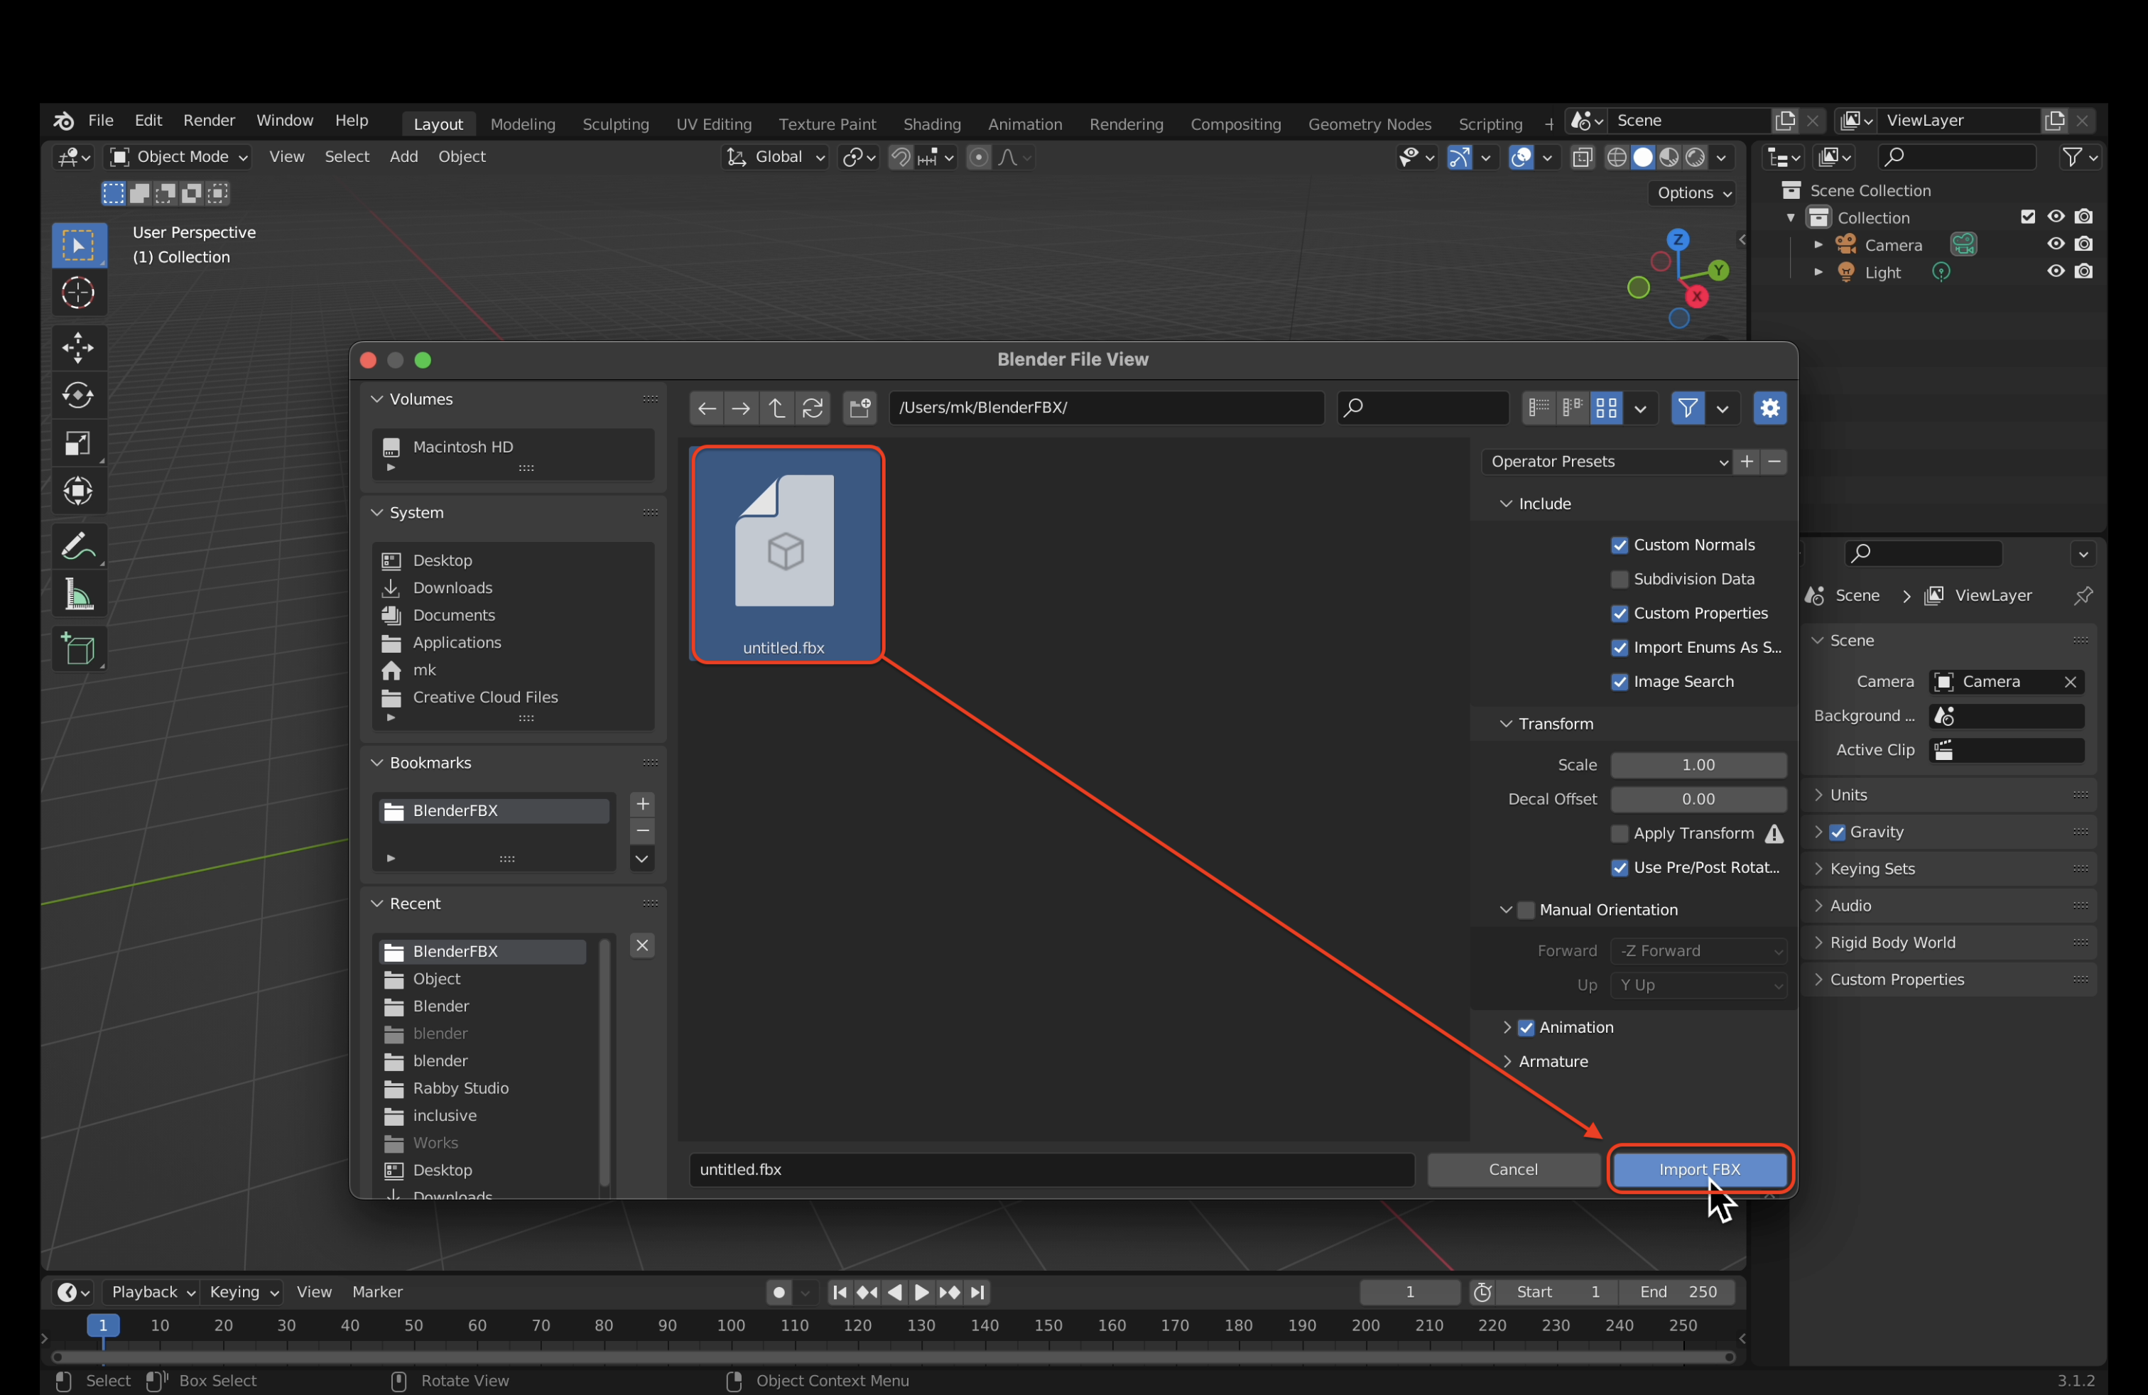This screenshot has width=2148, height=1395.
Task: Switch file view to vertical list display
Action: pyautogui.click(x=1539, y=408)
